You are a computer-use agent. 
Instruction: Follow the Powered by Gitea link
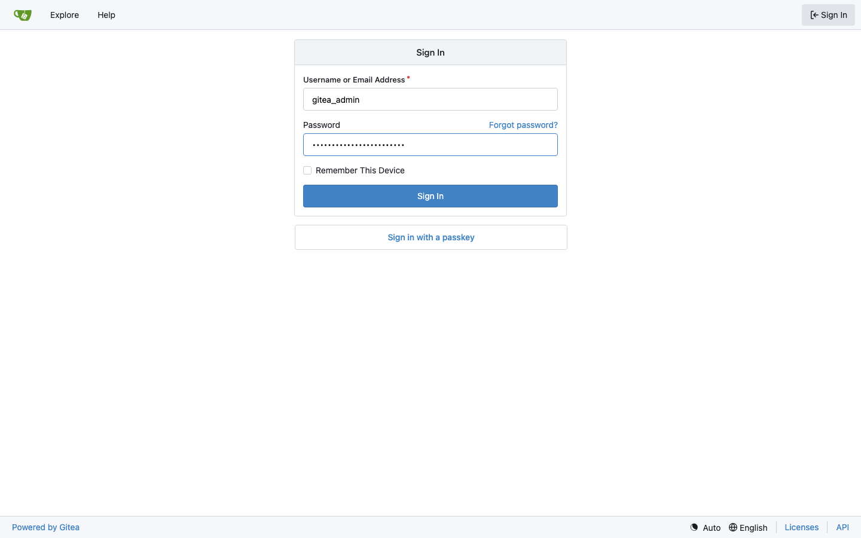45,527
